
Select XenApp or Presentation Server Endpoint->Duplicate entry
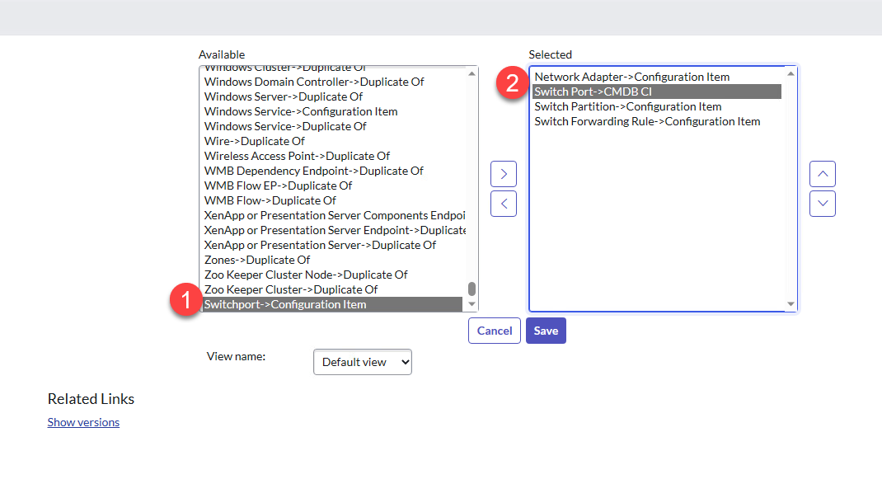click(x=332, y=230)
